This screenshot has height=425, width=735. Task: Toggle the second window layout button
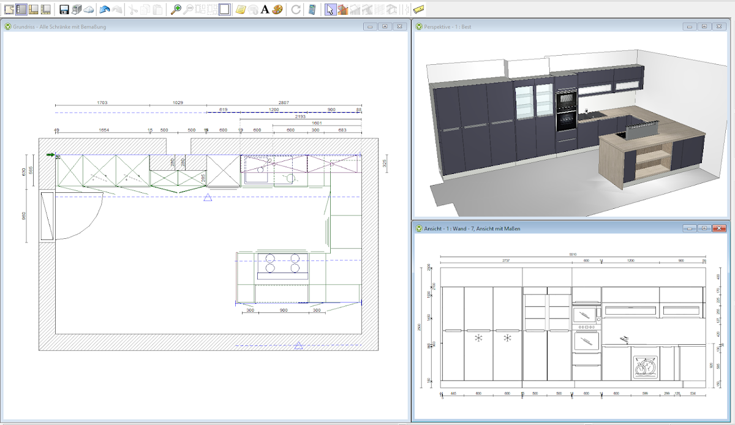[21, 9]
